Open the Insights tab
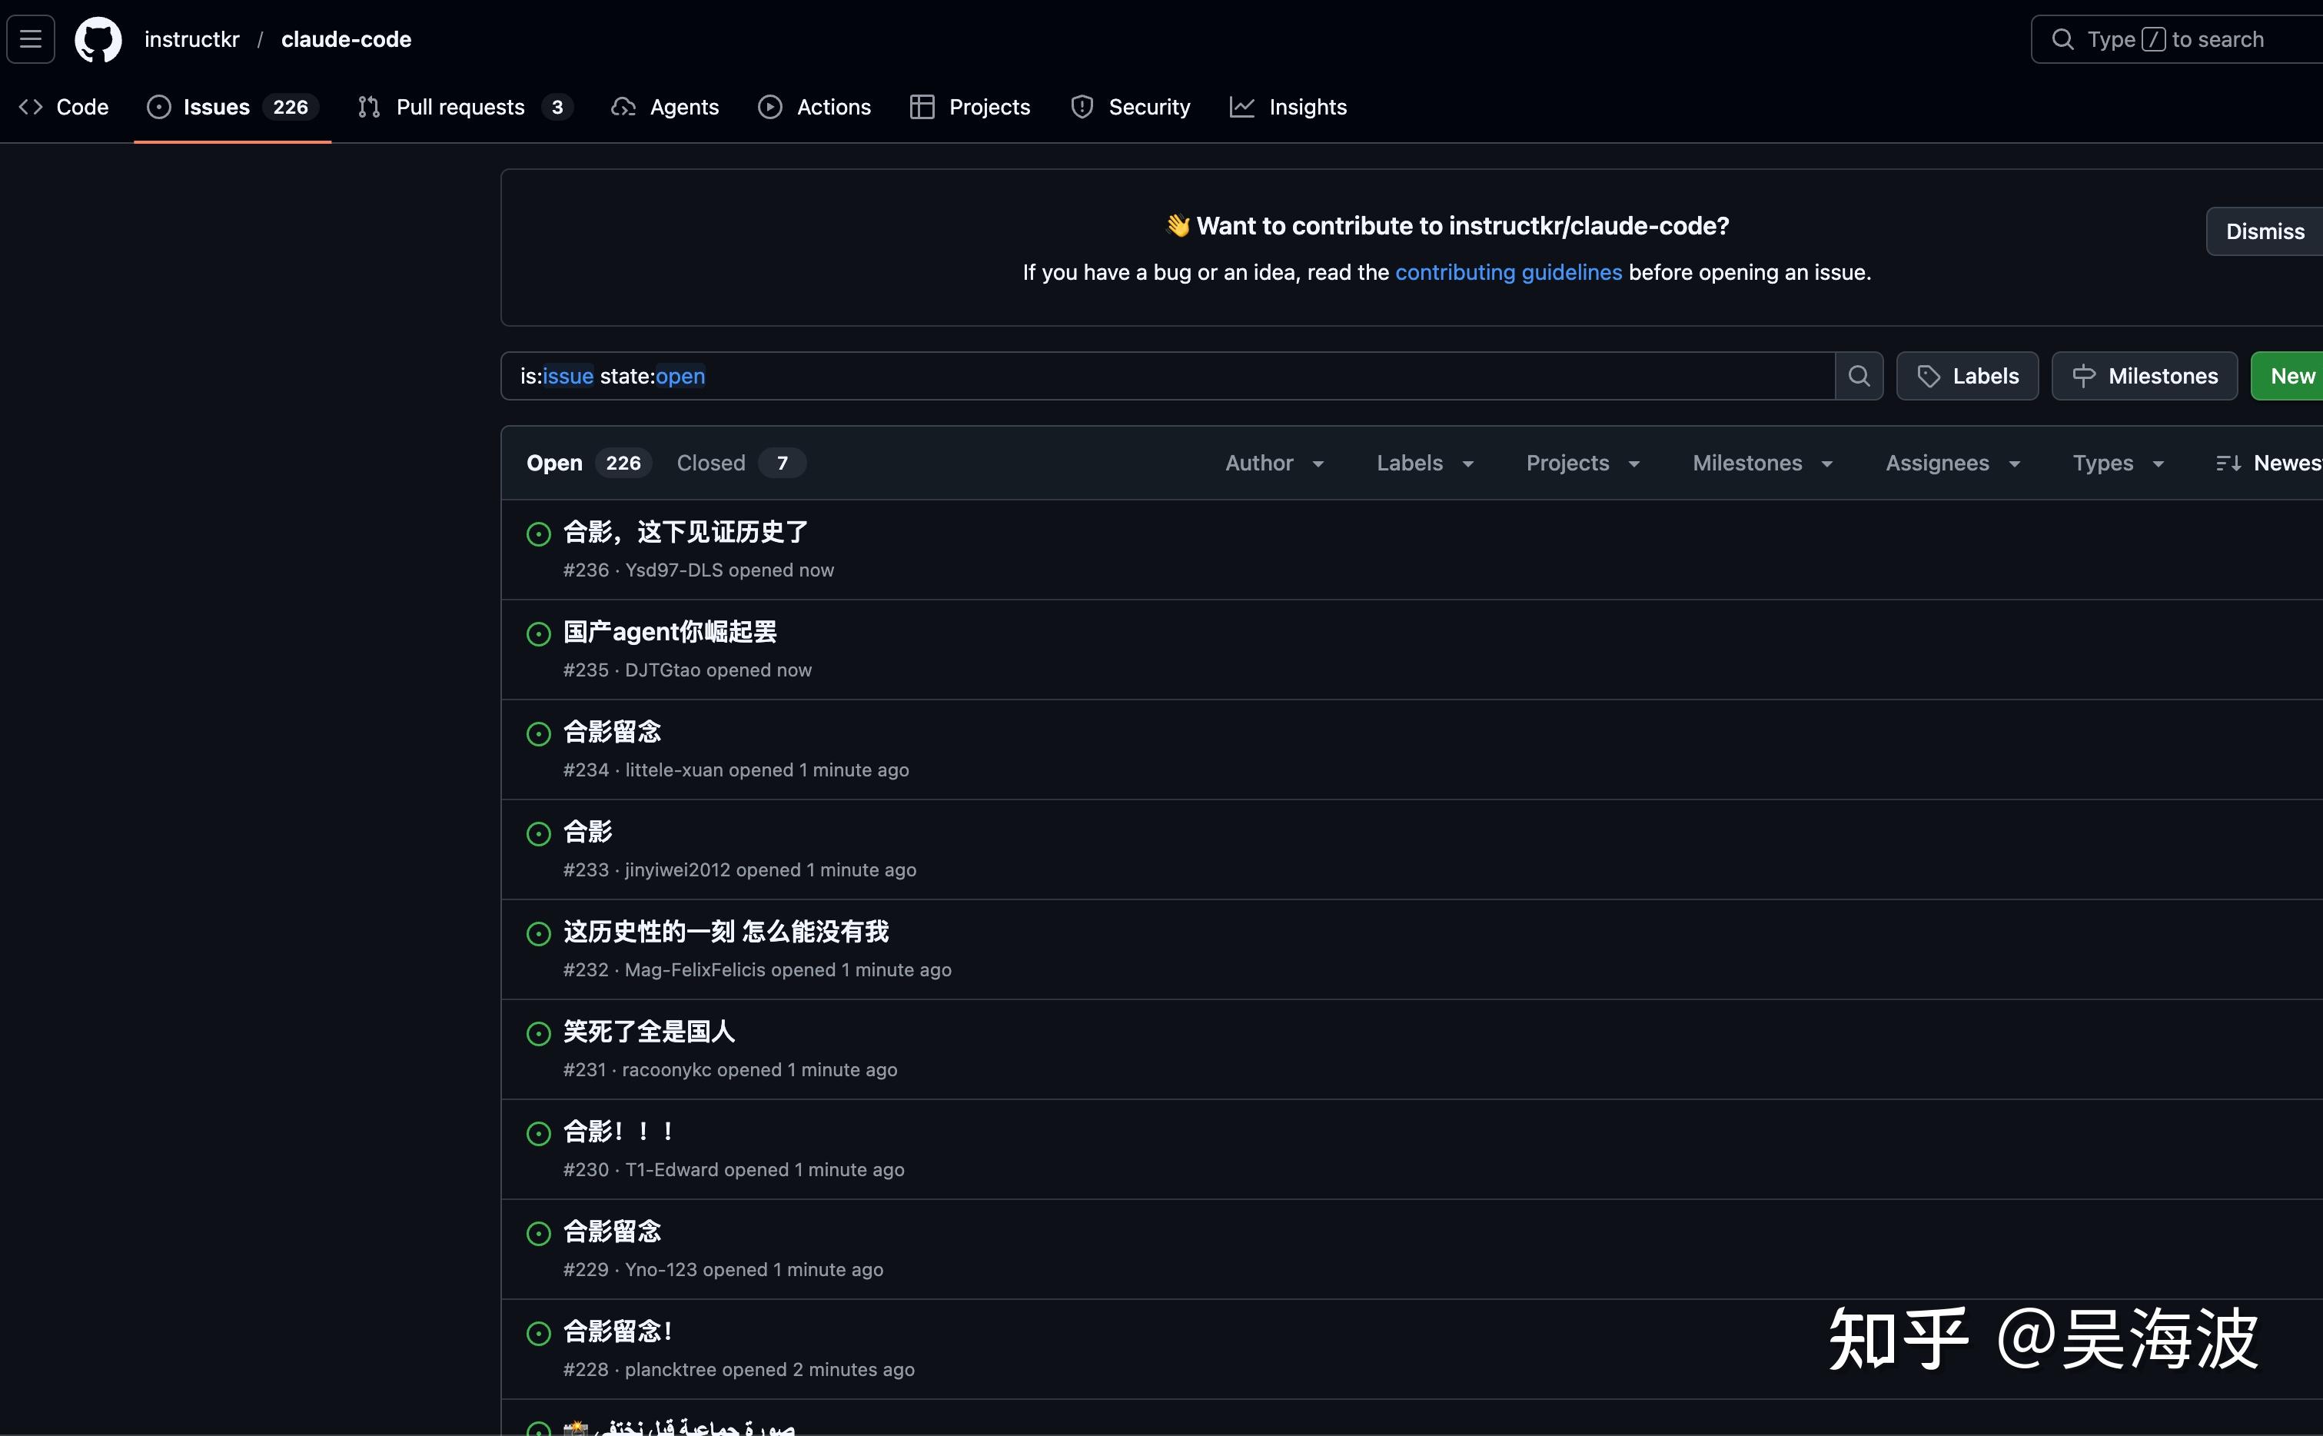Screen dimensions: 2323x1436 tap(1288, 108)
